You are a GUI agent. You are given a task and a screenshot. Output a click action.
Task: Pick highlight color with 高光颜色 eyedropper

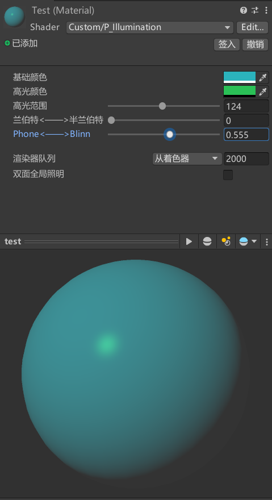tap(263, 92)
